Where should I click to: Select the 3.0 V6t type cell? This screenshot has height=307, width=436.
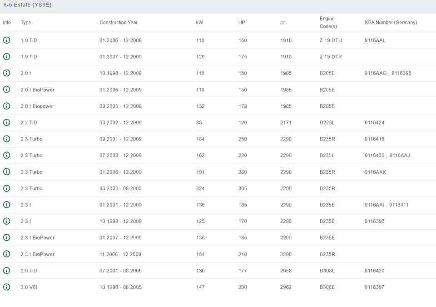(29, 287)
